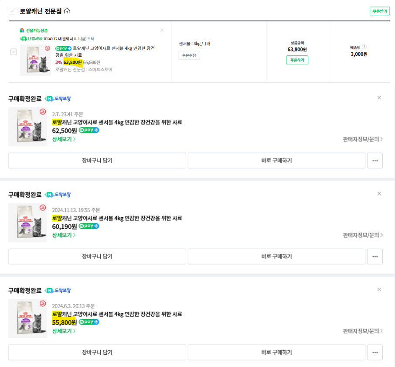Click 장바구니 담기 for the 2.7. order
395x367 pixels.
97,161
